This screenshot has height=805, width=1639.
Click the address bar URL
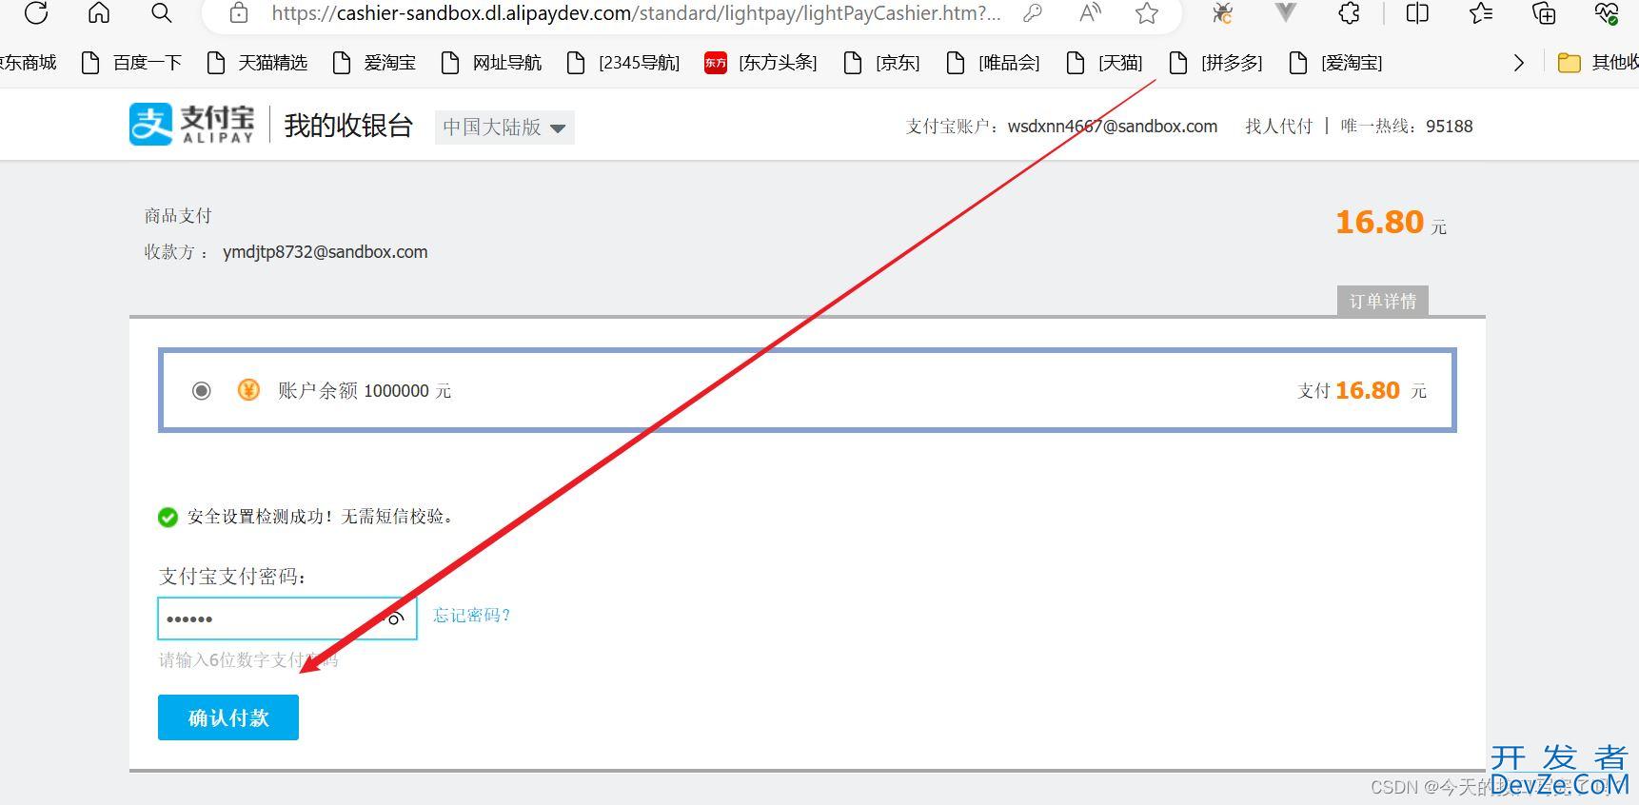click(636, 13)
